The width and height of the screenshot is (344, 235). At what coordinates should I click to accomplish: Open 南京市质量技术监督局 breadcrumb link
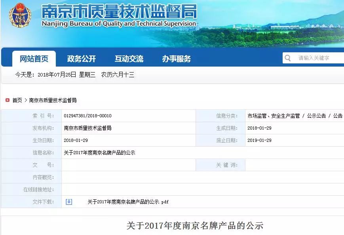(x=53, y=101)
